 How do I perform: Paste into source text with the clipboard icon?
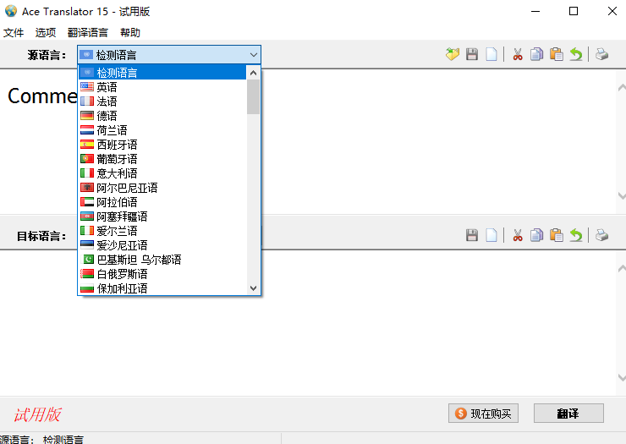[x=556, y=55]
